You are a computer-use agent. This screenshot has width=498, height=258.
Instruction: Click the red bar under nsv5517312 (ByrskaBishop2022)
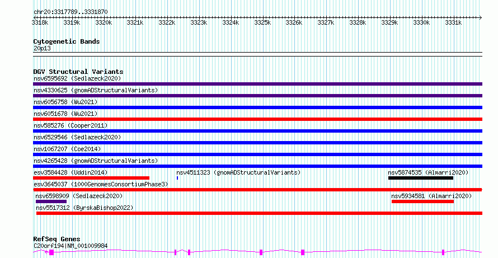pos(259,213)
